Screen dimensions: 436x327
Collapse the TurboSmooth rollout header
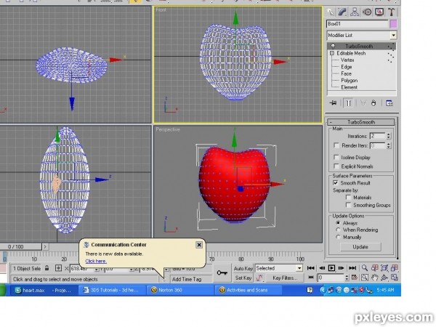click(361, 122)
